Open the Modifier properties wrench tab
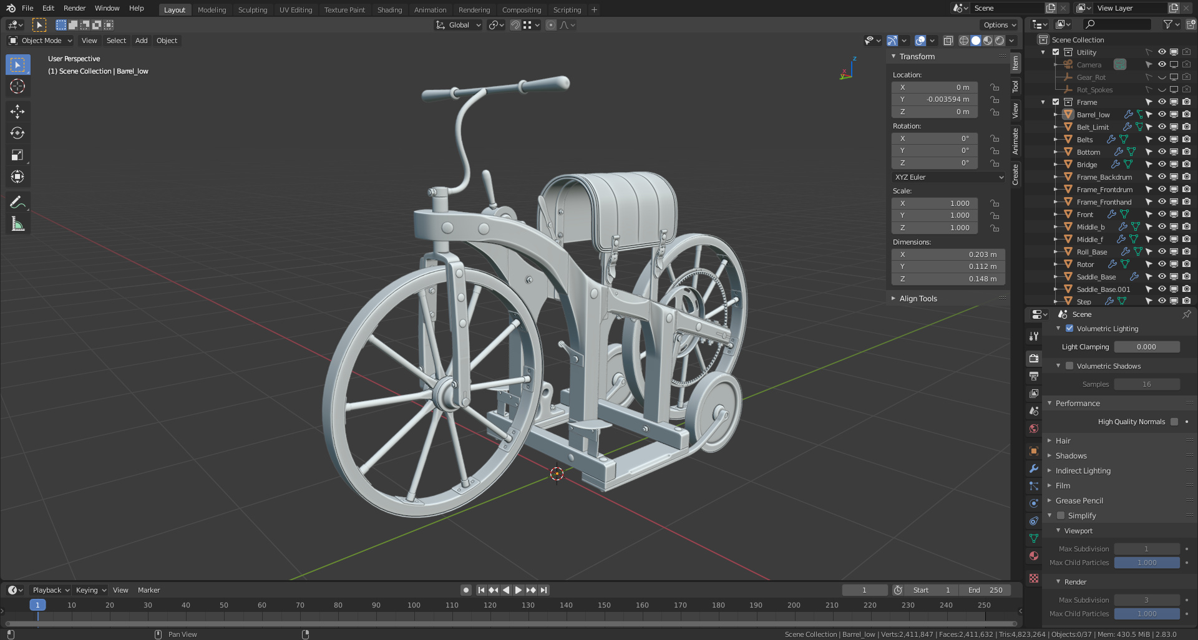Viewport: 1198px width, 640px height. click(x=1034, y=468)
